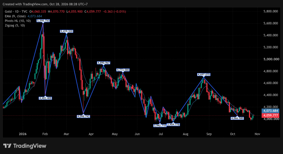Click the 4,200.000 price axis label

pyautogui.click(x=270, y=107)
